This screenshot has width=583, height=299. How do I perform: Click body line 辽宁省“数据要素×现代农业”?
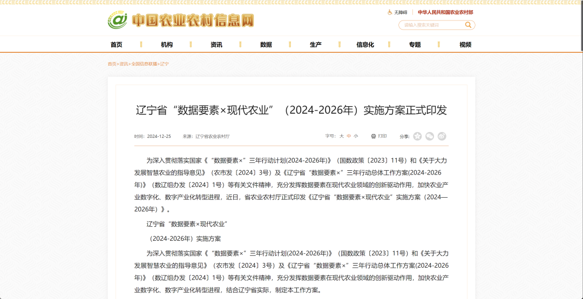pos(187,224)
